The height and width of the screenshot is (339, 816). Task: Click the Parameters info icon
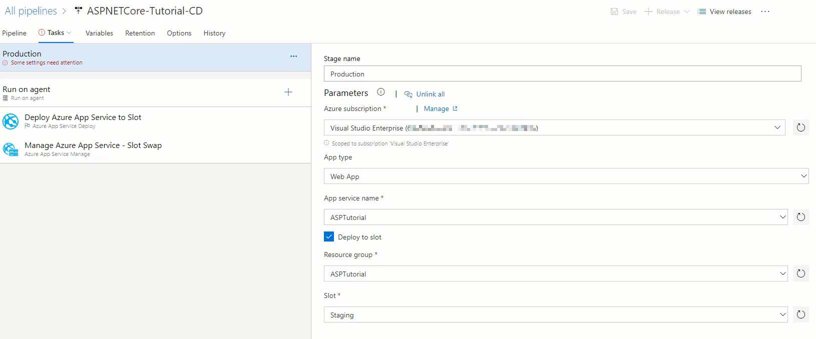pos(381,92)
